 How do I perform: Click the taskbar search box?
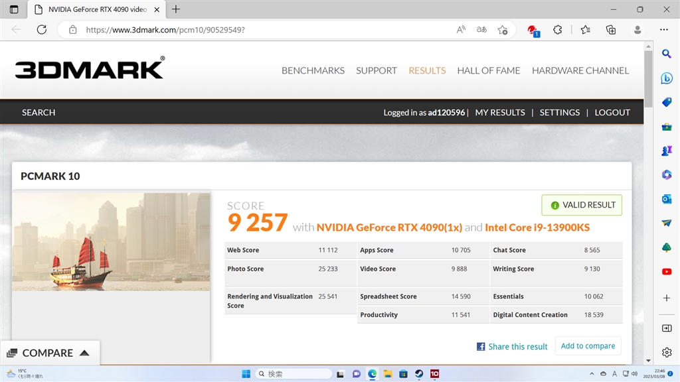294,374
